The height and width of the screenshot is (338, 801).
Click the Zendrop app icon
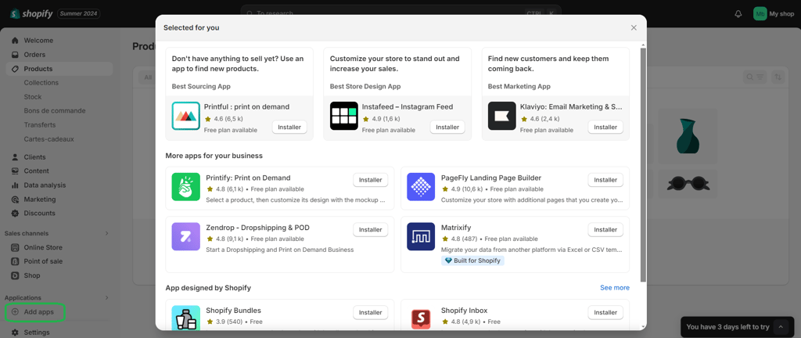tap(186, 236)
